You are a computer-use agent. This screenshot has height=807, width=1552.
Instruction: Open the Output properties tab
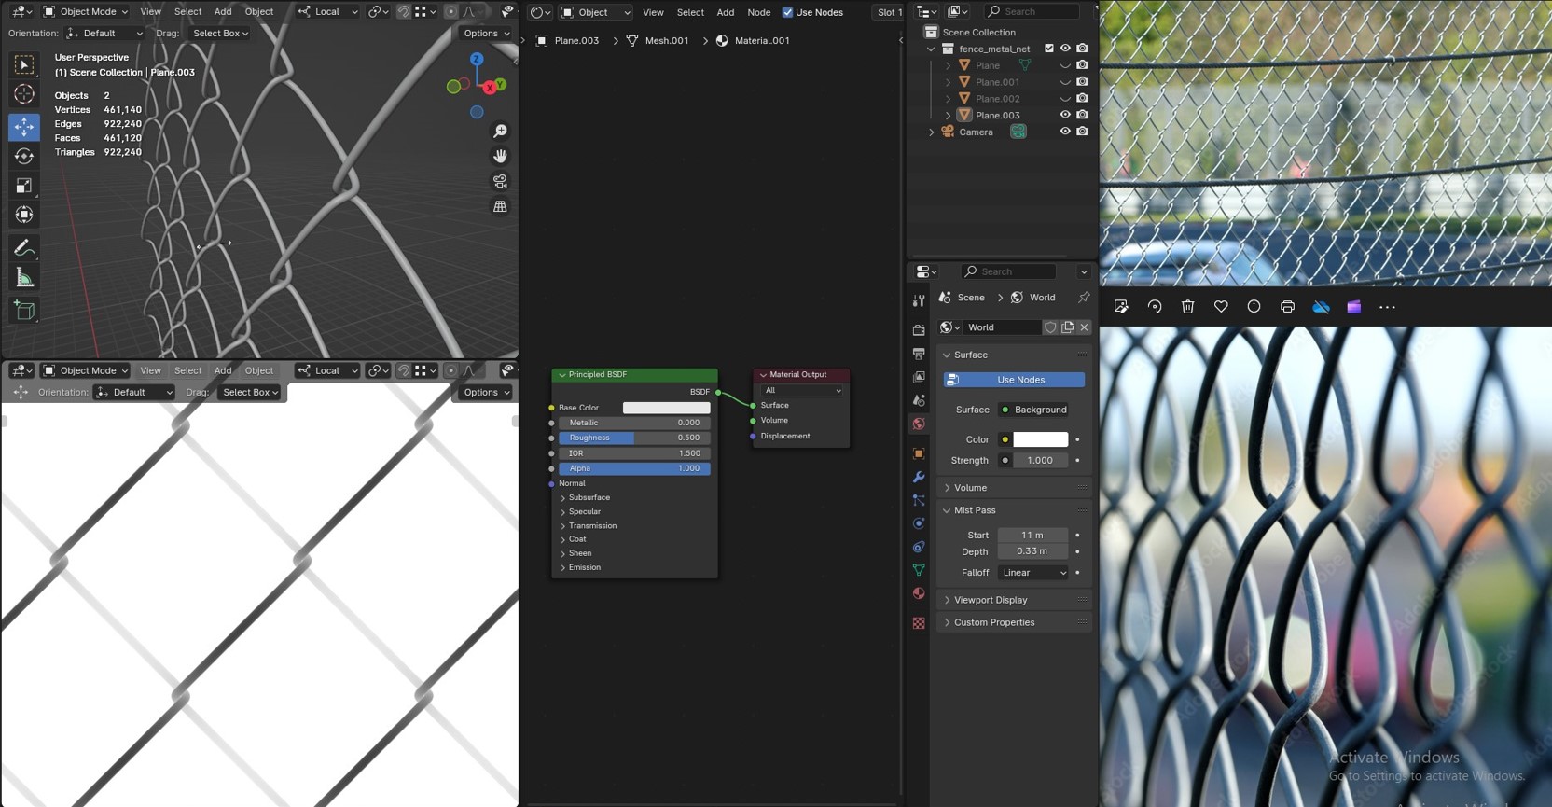(x=919, y=354)
